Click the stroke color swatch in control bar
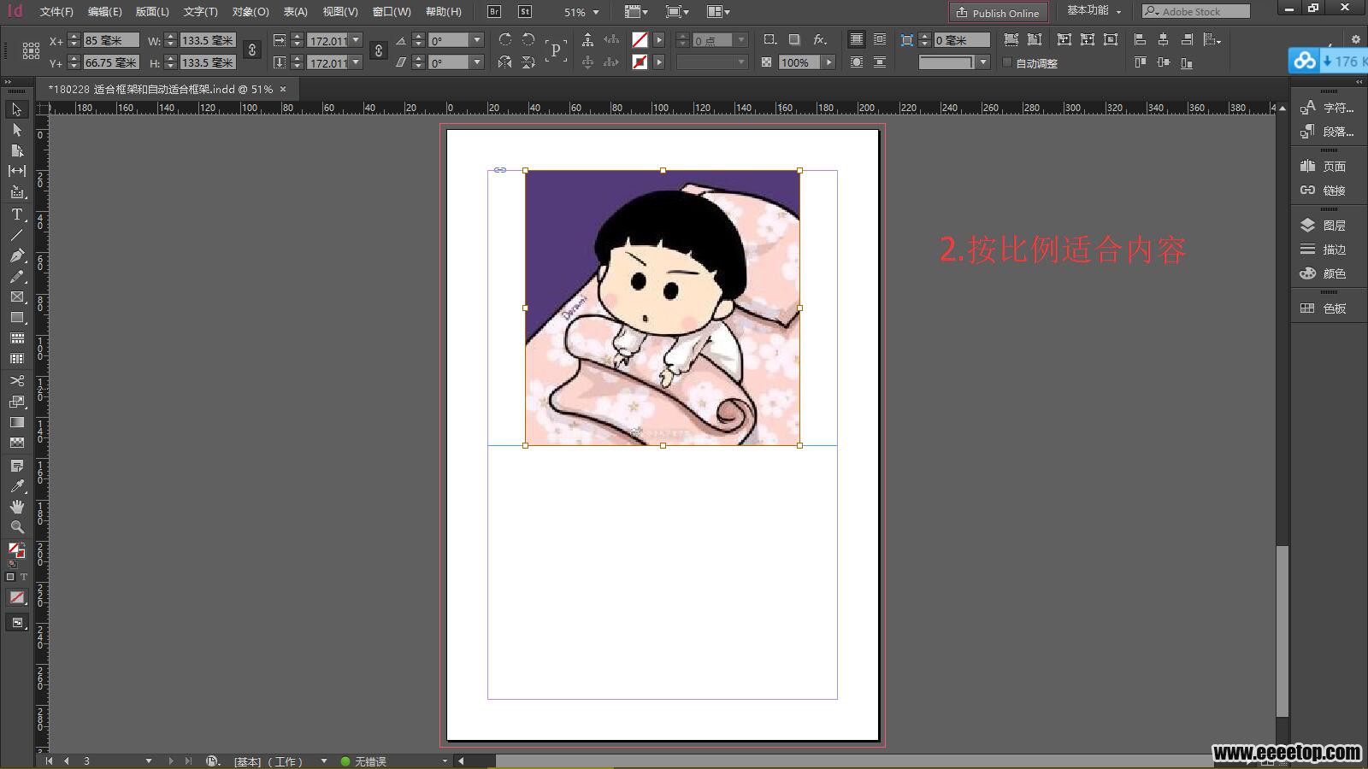 pos(640,62)
